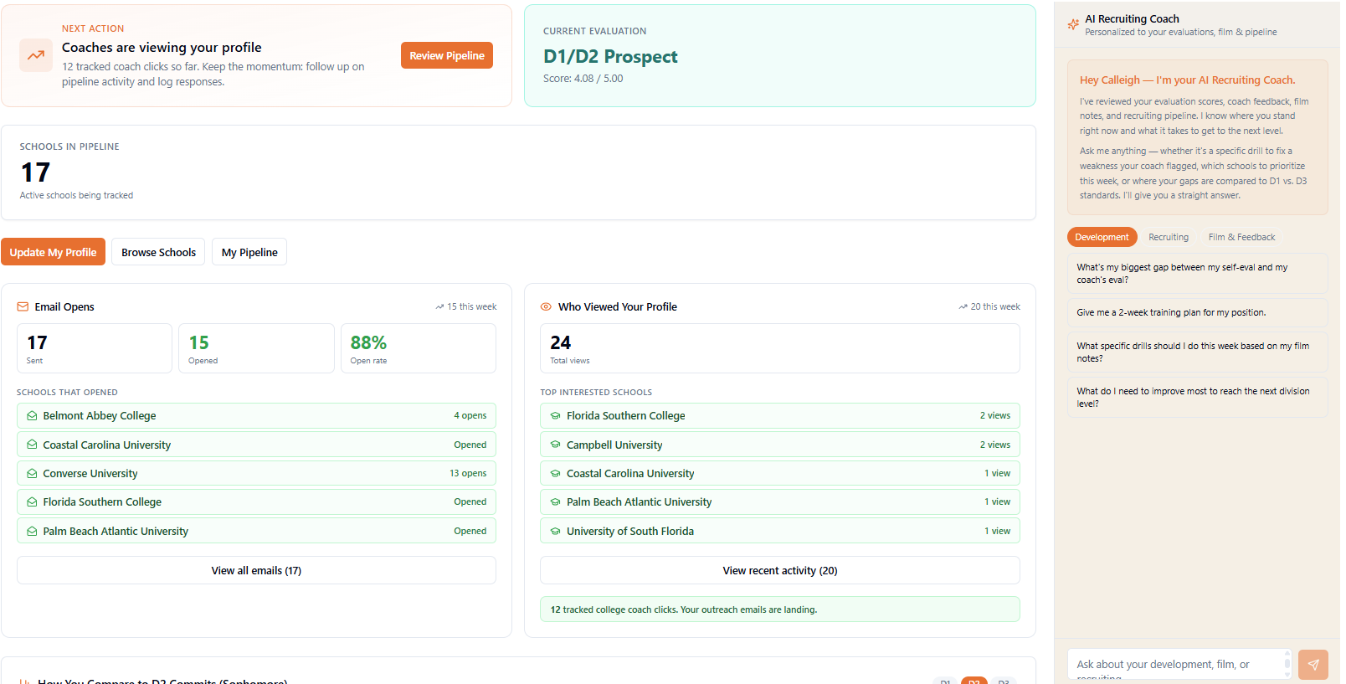Image resolution: width=1346 pixels, height=684 pixels.
Task: Click View all emails (17)
Action: tap(256, 570)
